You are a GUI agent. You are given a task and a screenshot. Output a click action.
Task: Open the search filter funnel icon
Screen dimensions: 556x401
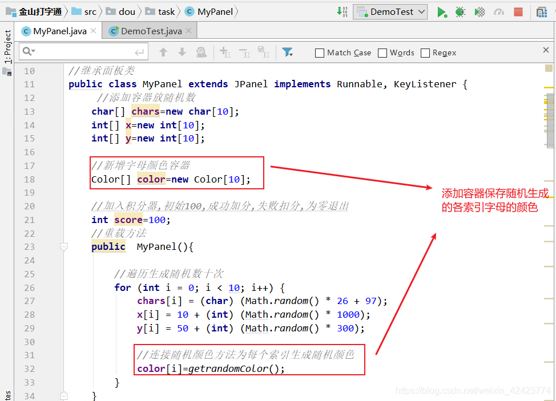(x=287, y=52)
